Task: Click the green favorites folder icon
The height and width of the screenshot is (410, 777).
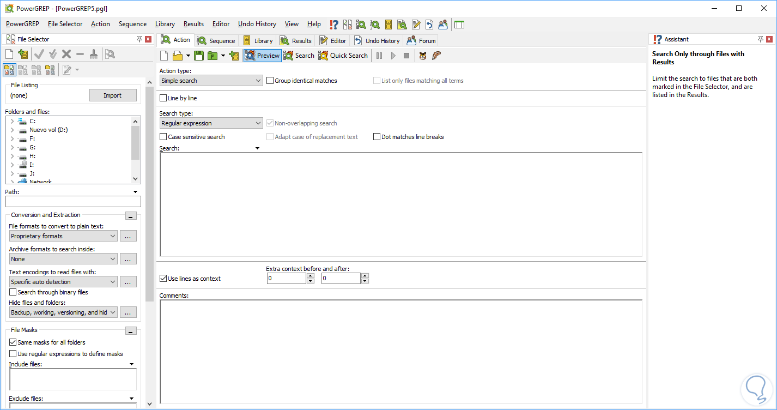Action: [213, 56]
